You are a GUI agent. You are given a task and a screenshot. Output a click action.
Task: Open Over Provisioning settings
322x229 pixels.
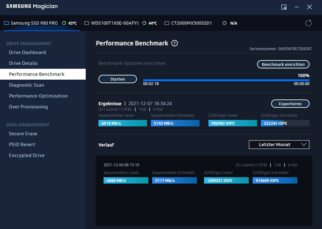click(43, 107)
